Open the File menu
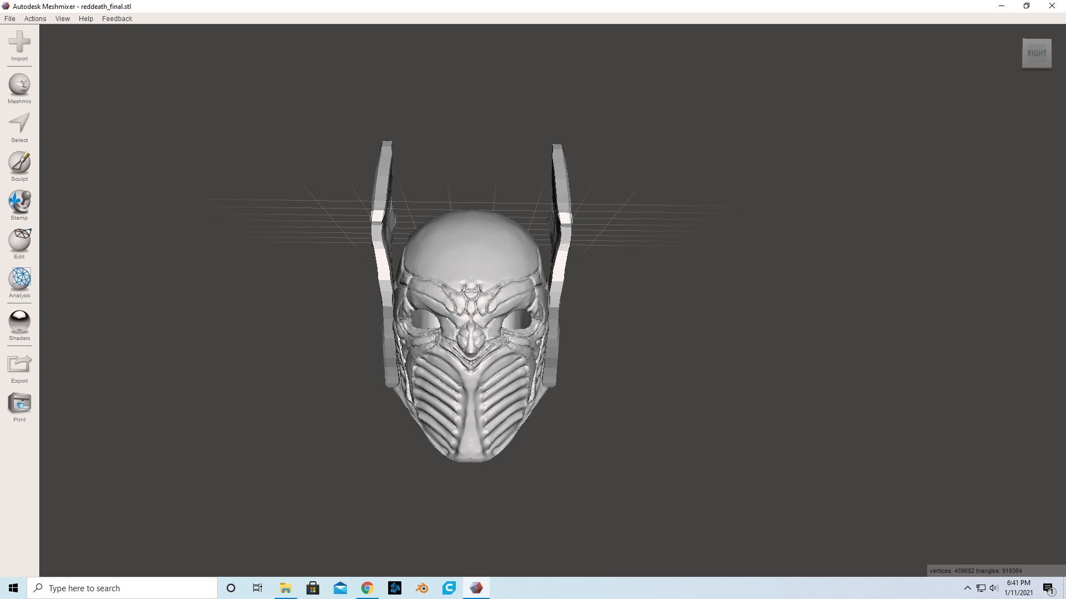The width and height of the screenshot is (1066, 599). (10, 18)
